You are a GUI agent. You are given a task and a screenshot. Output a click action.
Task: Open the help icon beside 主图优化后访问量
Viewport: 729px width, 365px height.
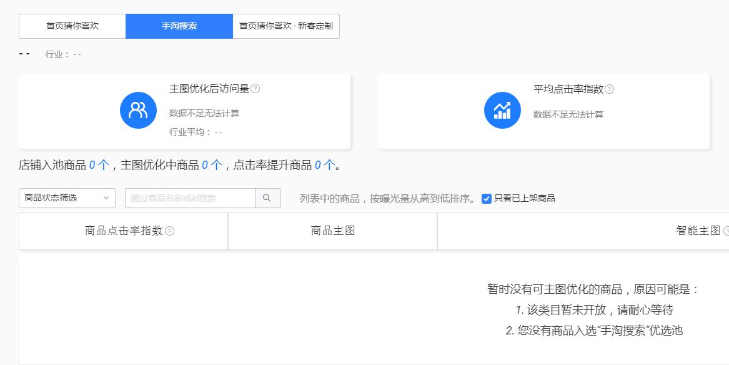255,88
